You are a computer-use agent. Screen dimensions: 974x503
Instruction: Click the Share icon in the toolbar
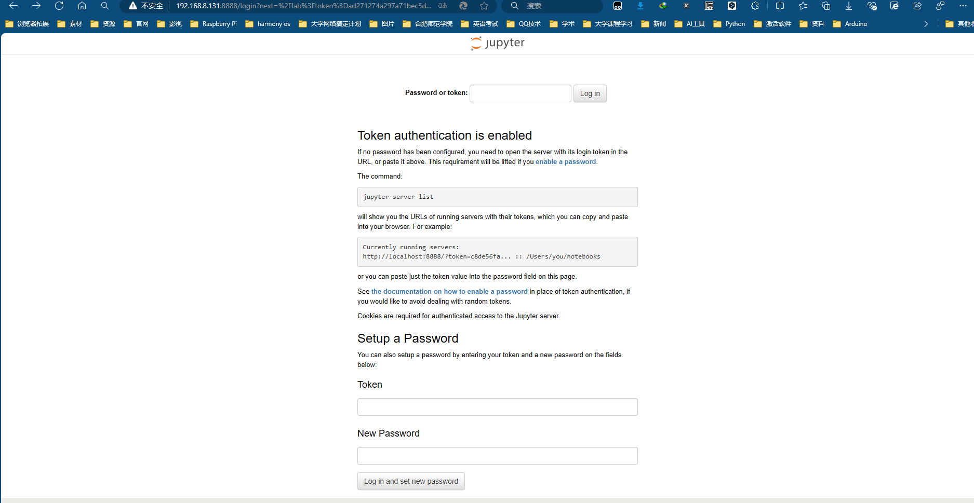[917, 6]
